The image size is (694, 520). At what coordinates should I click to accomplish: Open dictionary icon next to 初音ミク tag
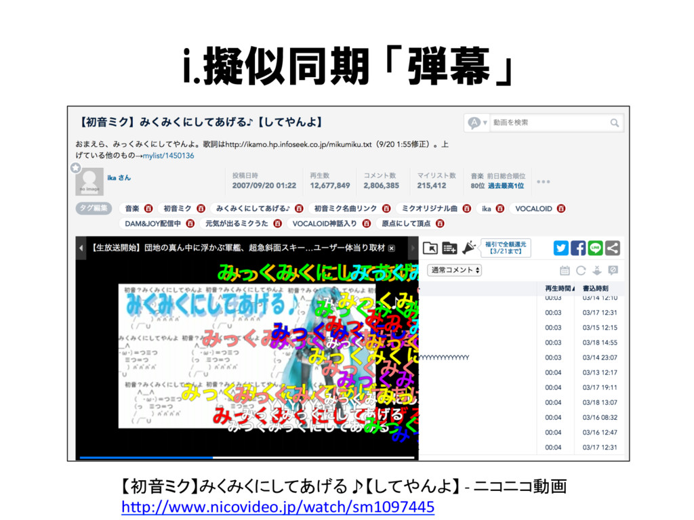[201, 209]
